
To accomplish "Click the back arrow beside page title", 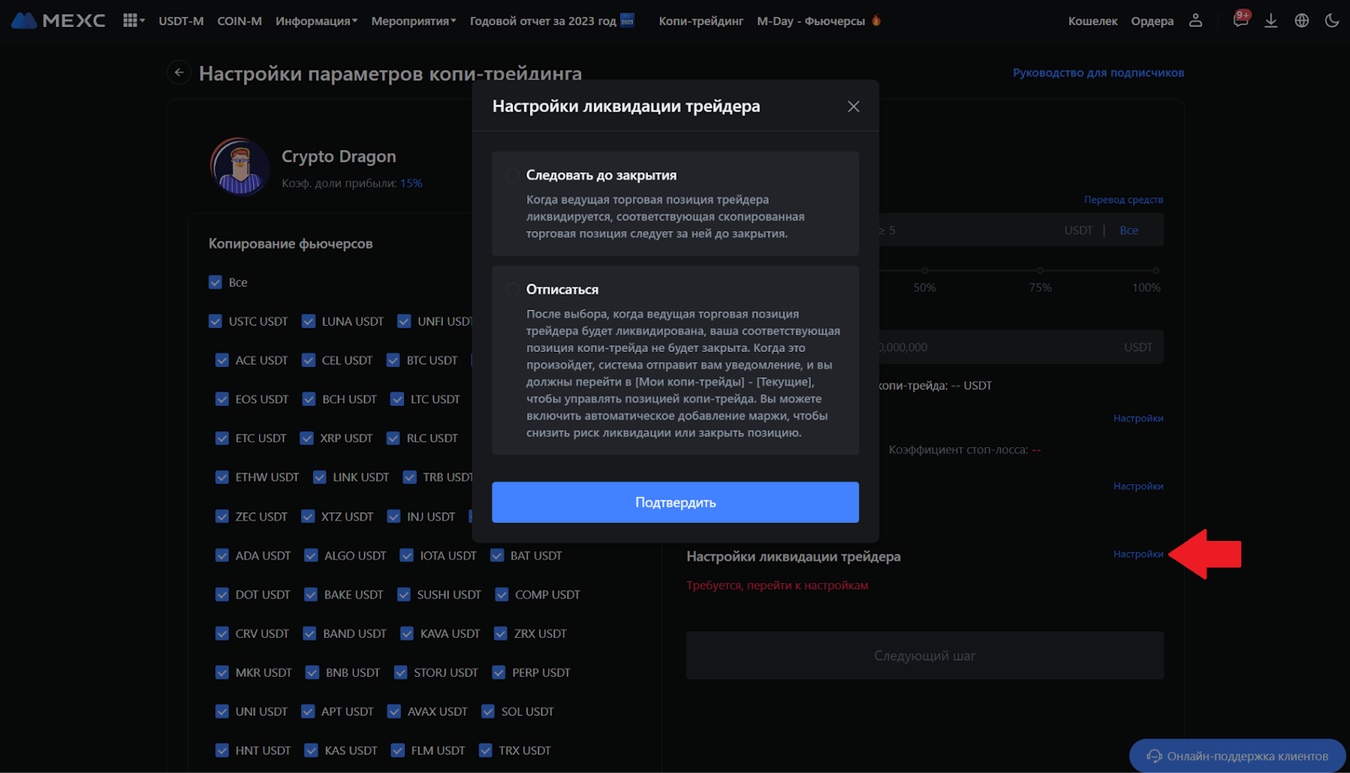I will click(179, 73).
